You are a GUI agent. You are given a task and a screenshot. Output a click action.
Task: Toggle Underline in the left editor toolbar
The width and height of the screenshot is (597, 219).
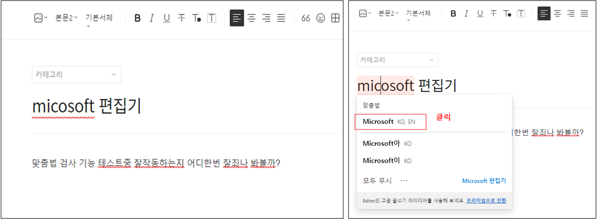tap(166, 18)
